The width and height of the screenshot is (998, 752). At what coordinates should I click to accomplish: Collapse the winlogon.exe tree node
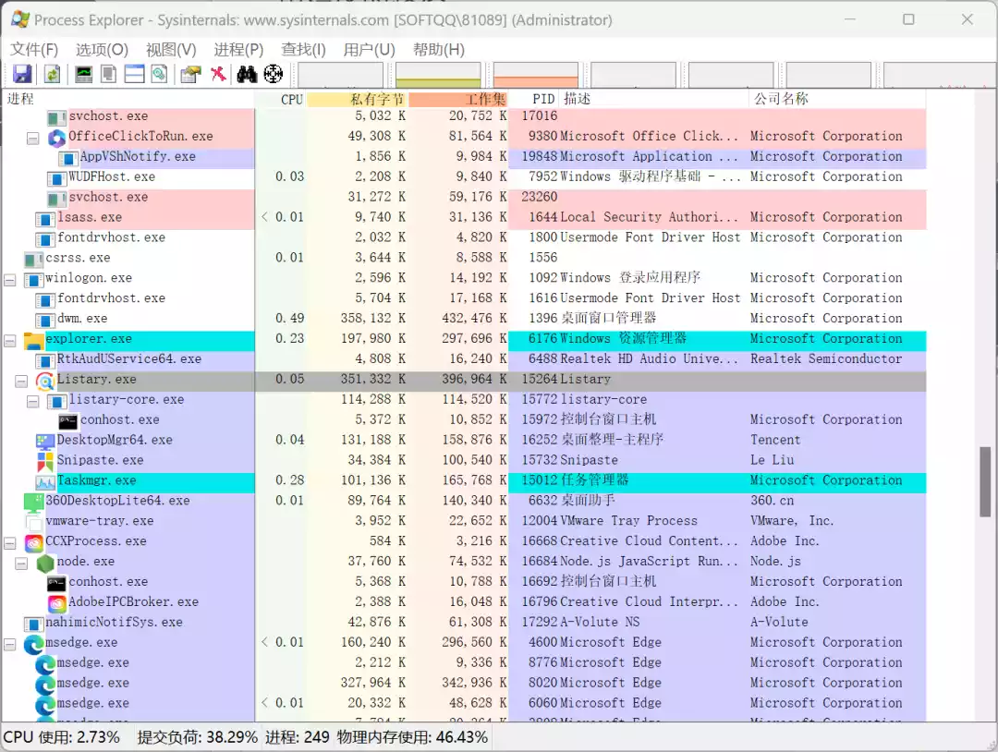click(x=10, y=279)
